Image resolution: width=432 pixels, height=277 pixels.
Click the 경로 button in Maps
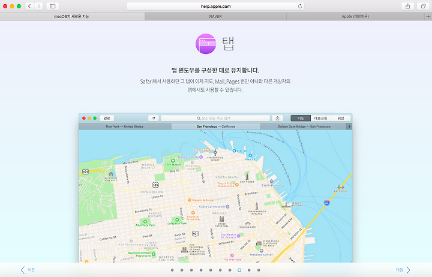[x=107, y=118]
